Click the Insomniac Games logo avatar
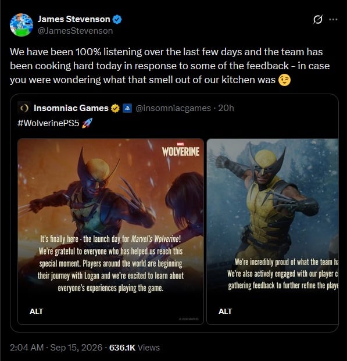Viewport: 347px width, 361px height. click(24, 108)
